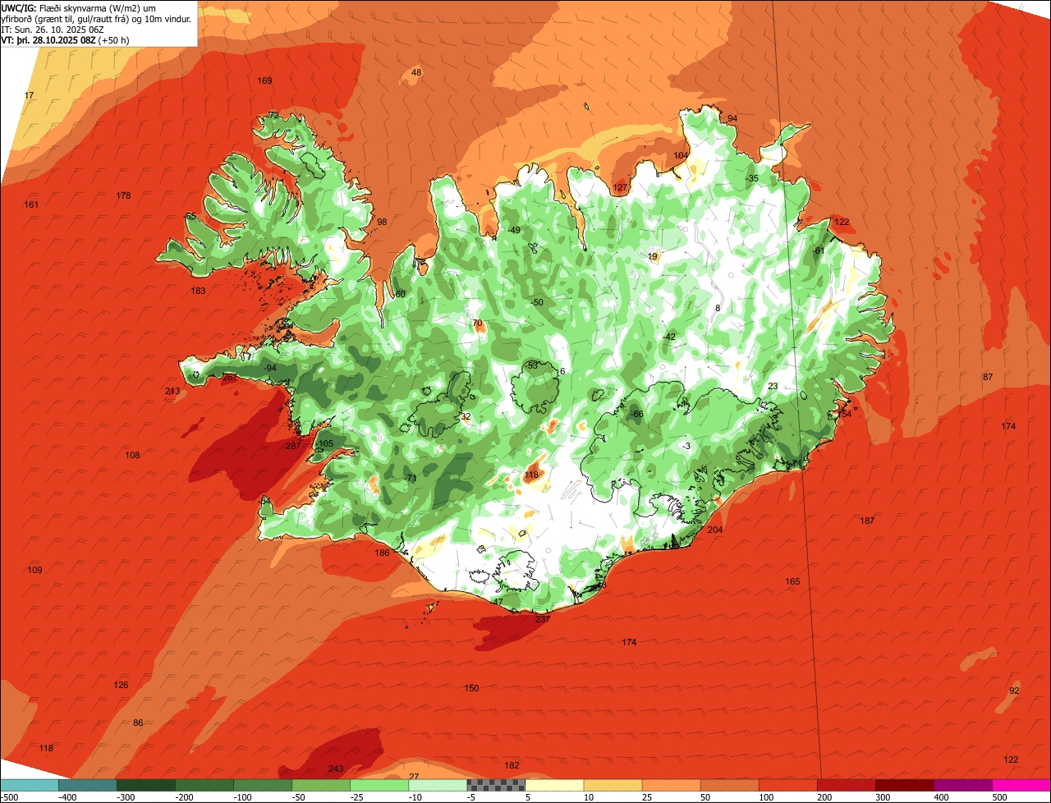Click the flux value 92 in the lower right
This screenshot has width=1051, height=803.
(x=1014, y=691)
